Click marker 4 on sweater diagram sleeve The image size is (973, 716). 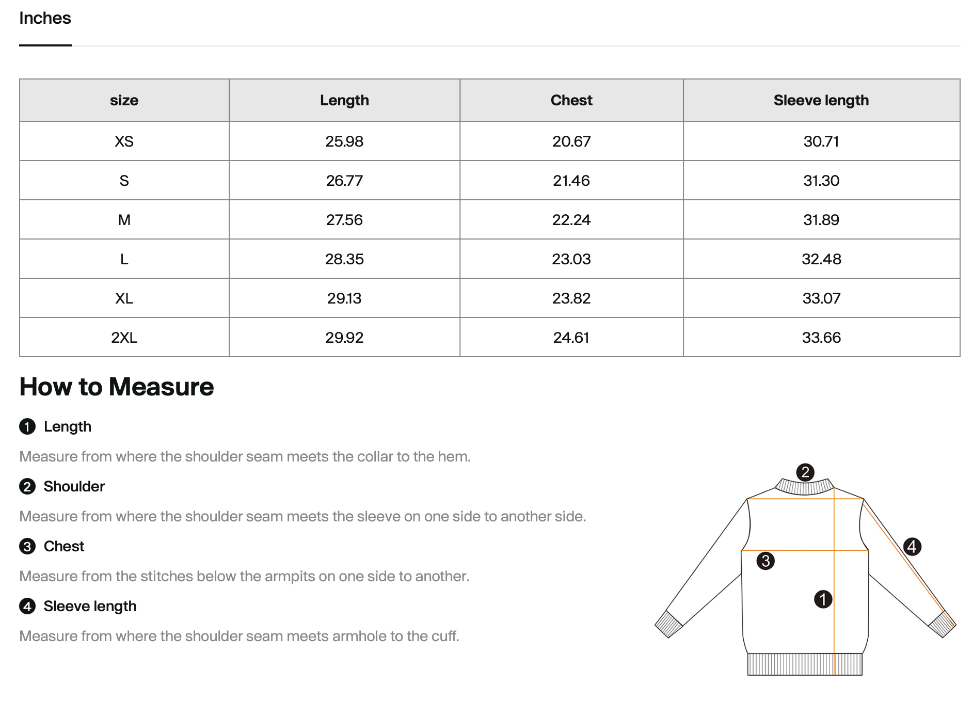pos(912,547)
